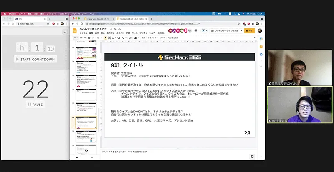Screen dimensions: 334x172
Task: Open the new slide layout dropdown arrow
Action: tap(78, 38)
